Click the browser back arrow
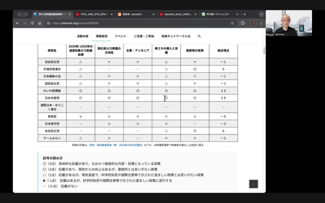The height and width of the screenshot is (203, 325). point(18,23)
